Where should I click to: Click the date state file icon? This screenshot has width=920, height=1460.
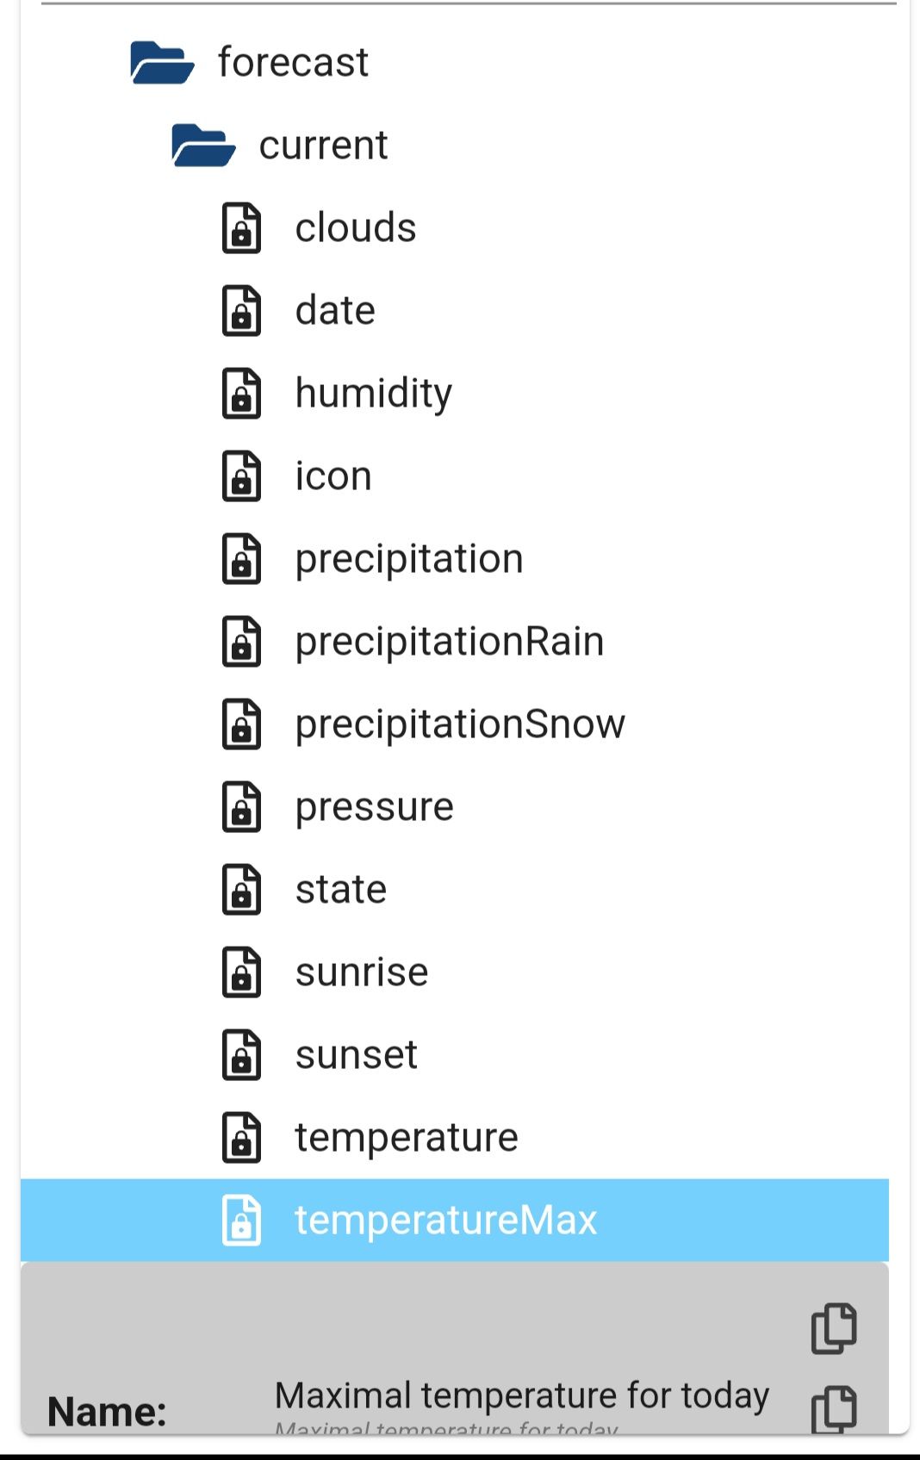pos(242,311)
